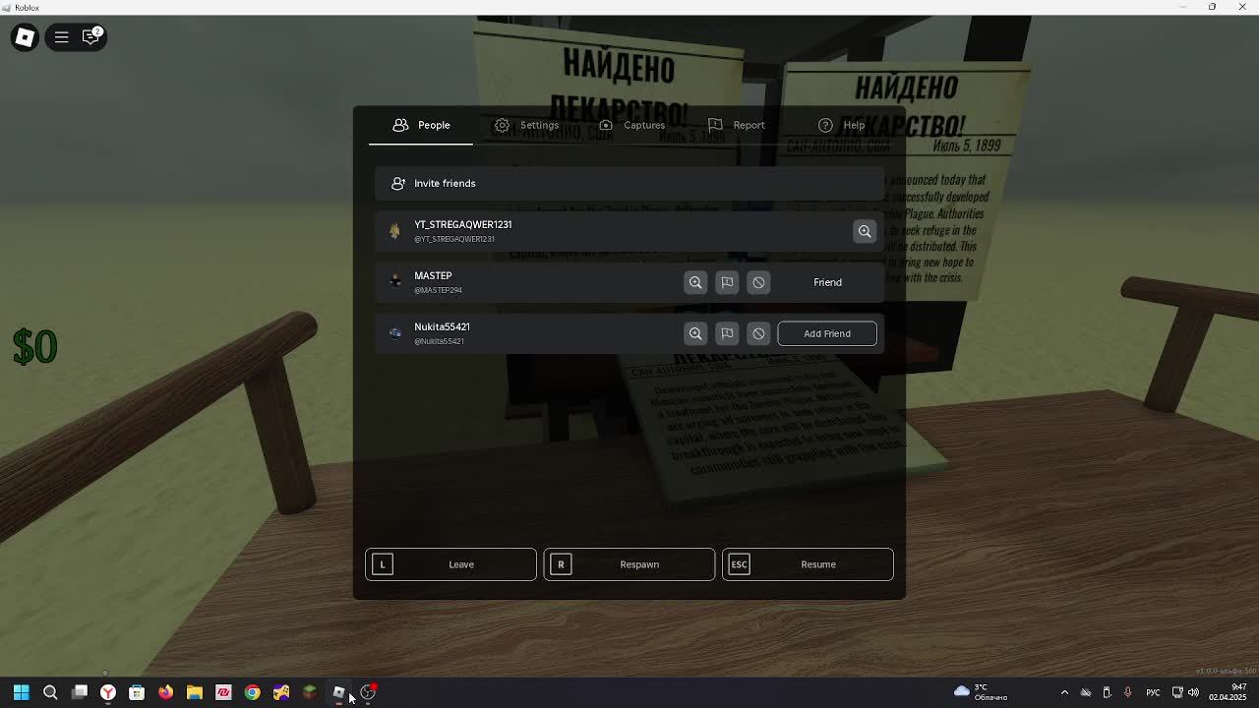
Task: Open Windows Start menu
Action: pos(21,692)
